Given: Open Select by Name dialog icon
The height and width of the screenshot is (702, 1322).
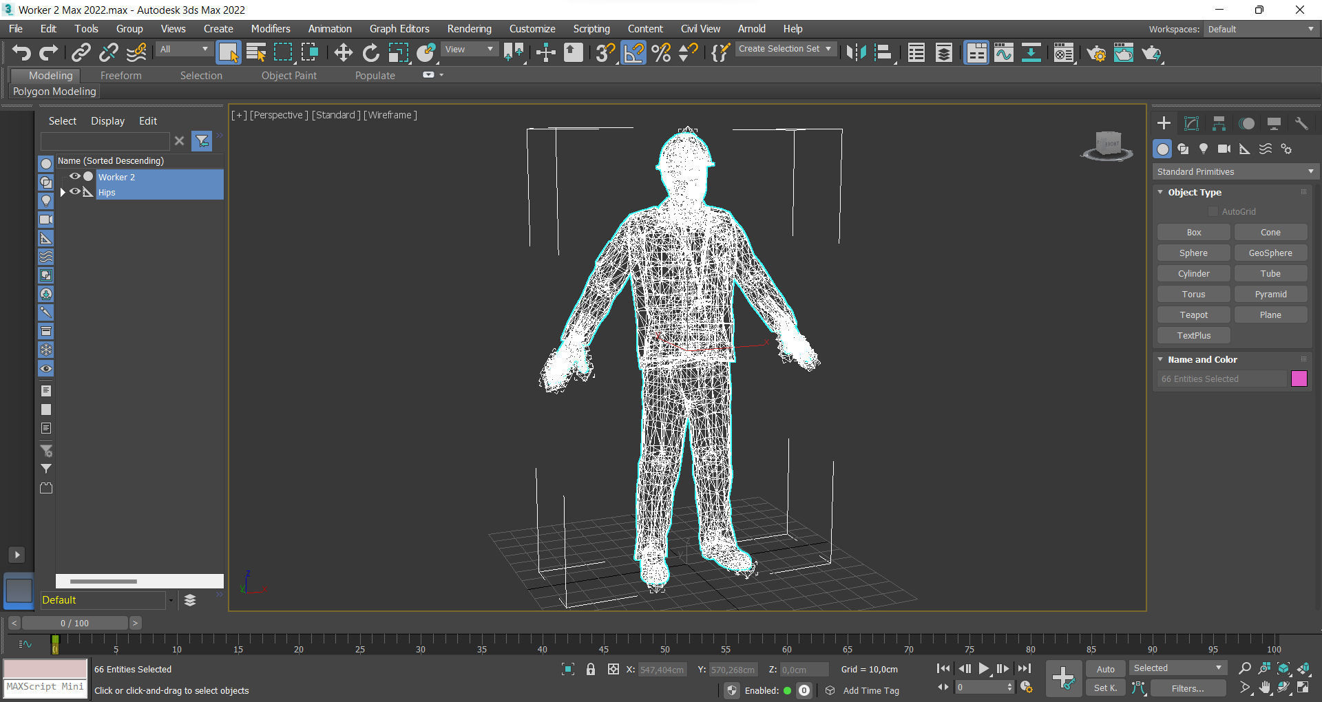Looking at the screenshot, I should (x=256, y=52).
